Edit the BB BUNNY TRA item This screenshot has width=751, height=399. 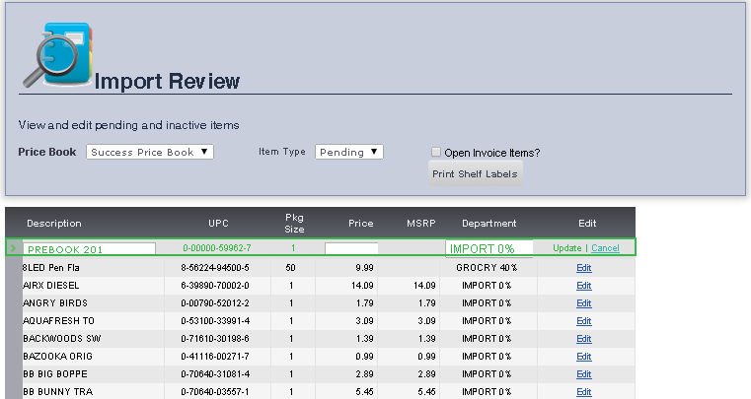[584, 392]
